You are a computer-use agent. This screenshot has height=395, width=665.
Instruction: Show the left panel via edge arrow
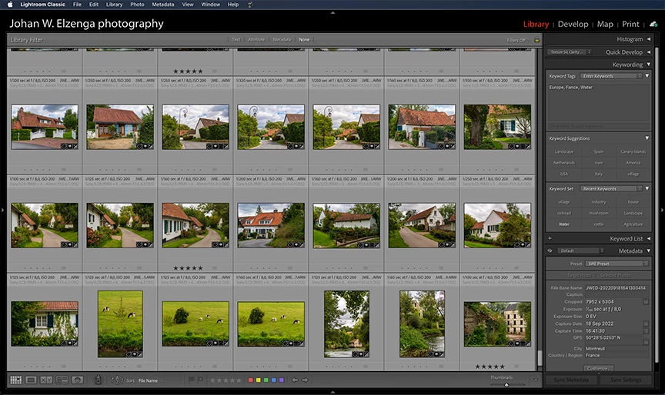(x=2, y=210)
